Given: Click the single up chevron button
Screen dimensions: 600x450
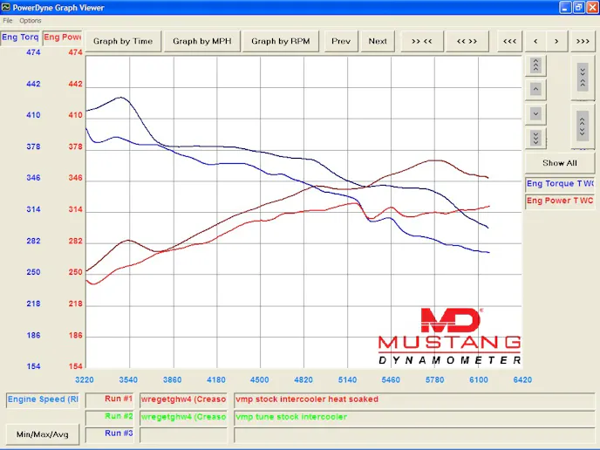Looking at the screenshot, I should click(535, 89).
